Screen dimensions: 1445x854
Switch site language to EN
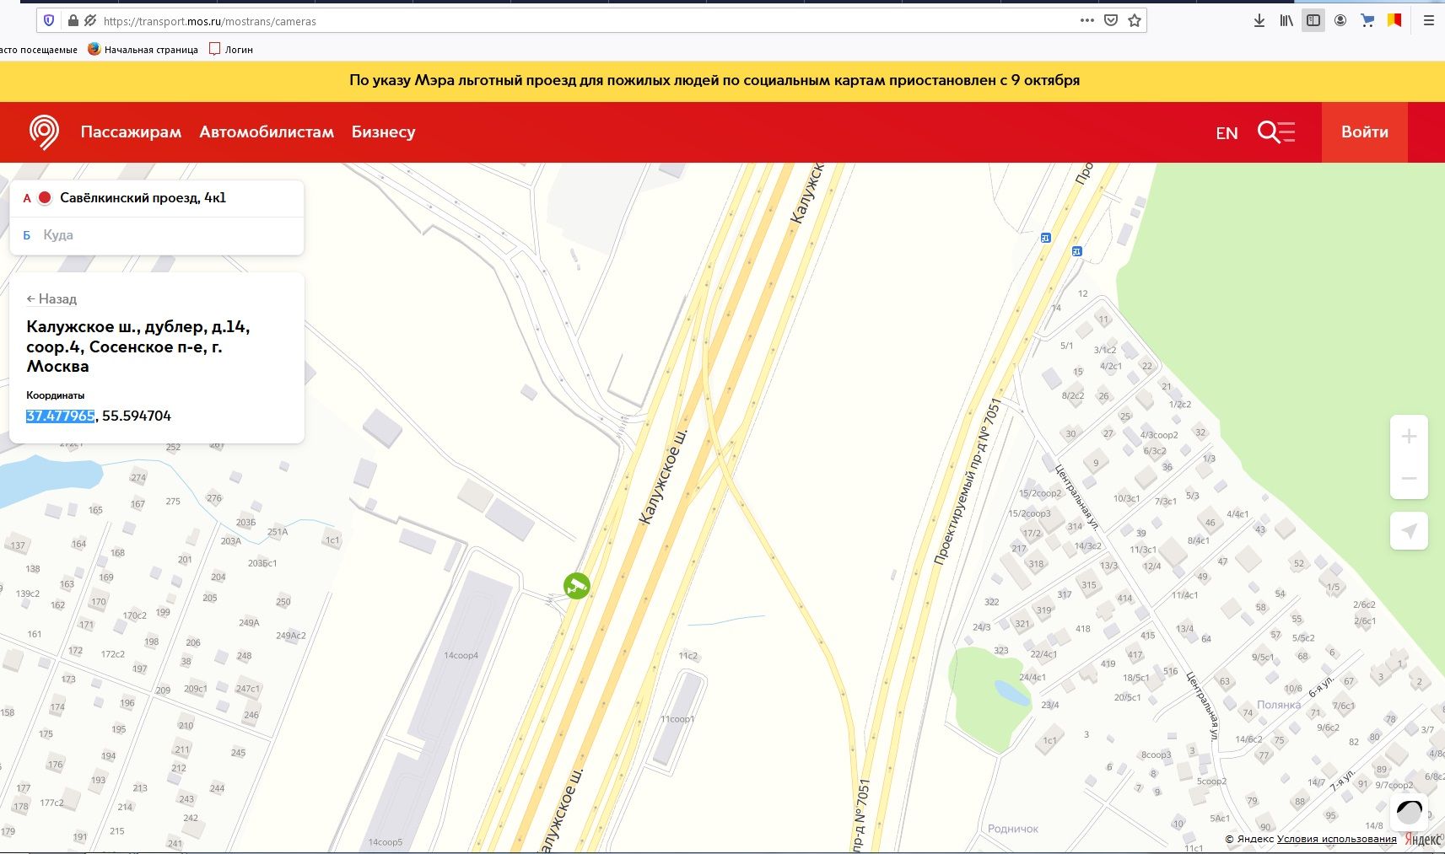[1227, 133]
